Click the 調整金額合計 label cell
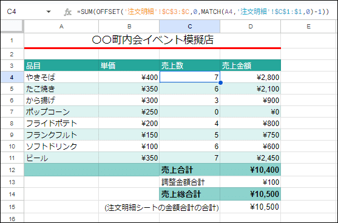338x223 pixels. pyautogui.click(x=190, y=182)
